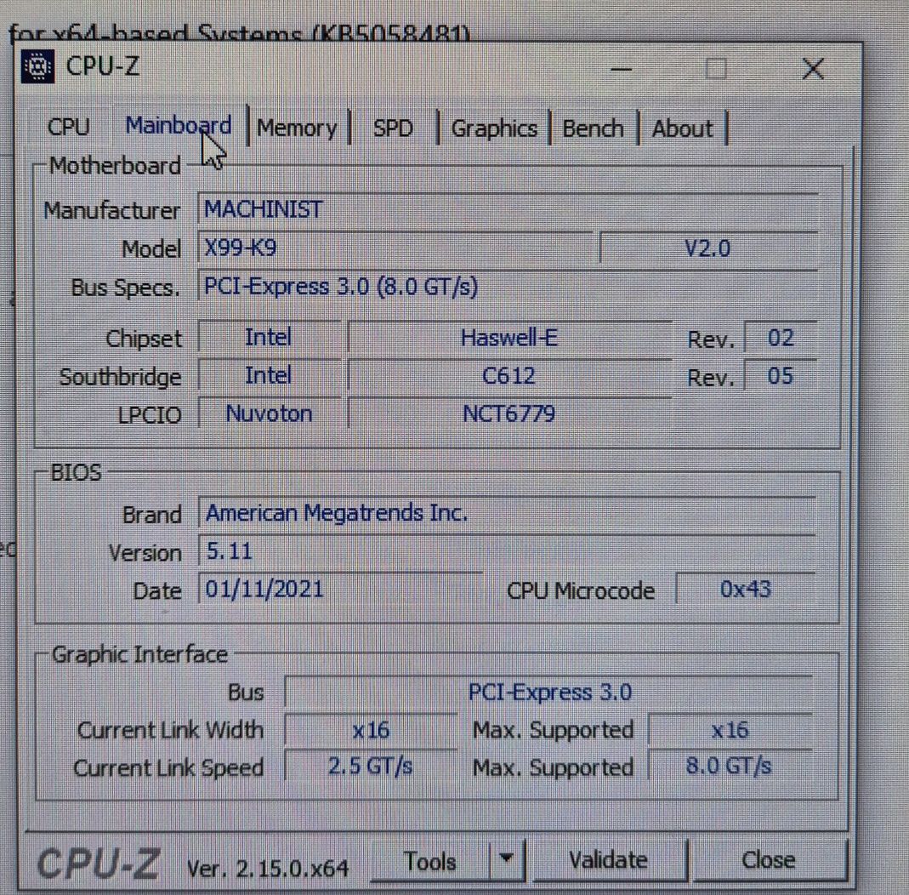This screenshot has width=909, height=895.
Task: Close CPU-Z with the title bar X
Action: click(x=813, y=69)
